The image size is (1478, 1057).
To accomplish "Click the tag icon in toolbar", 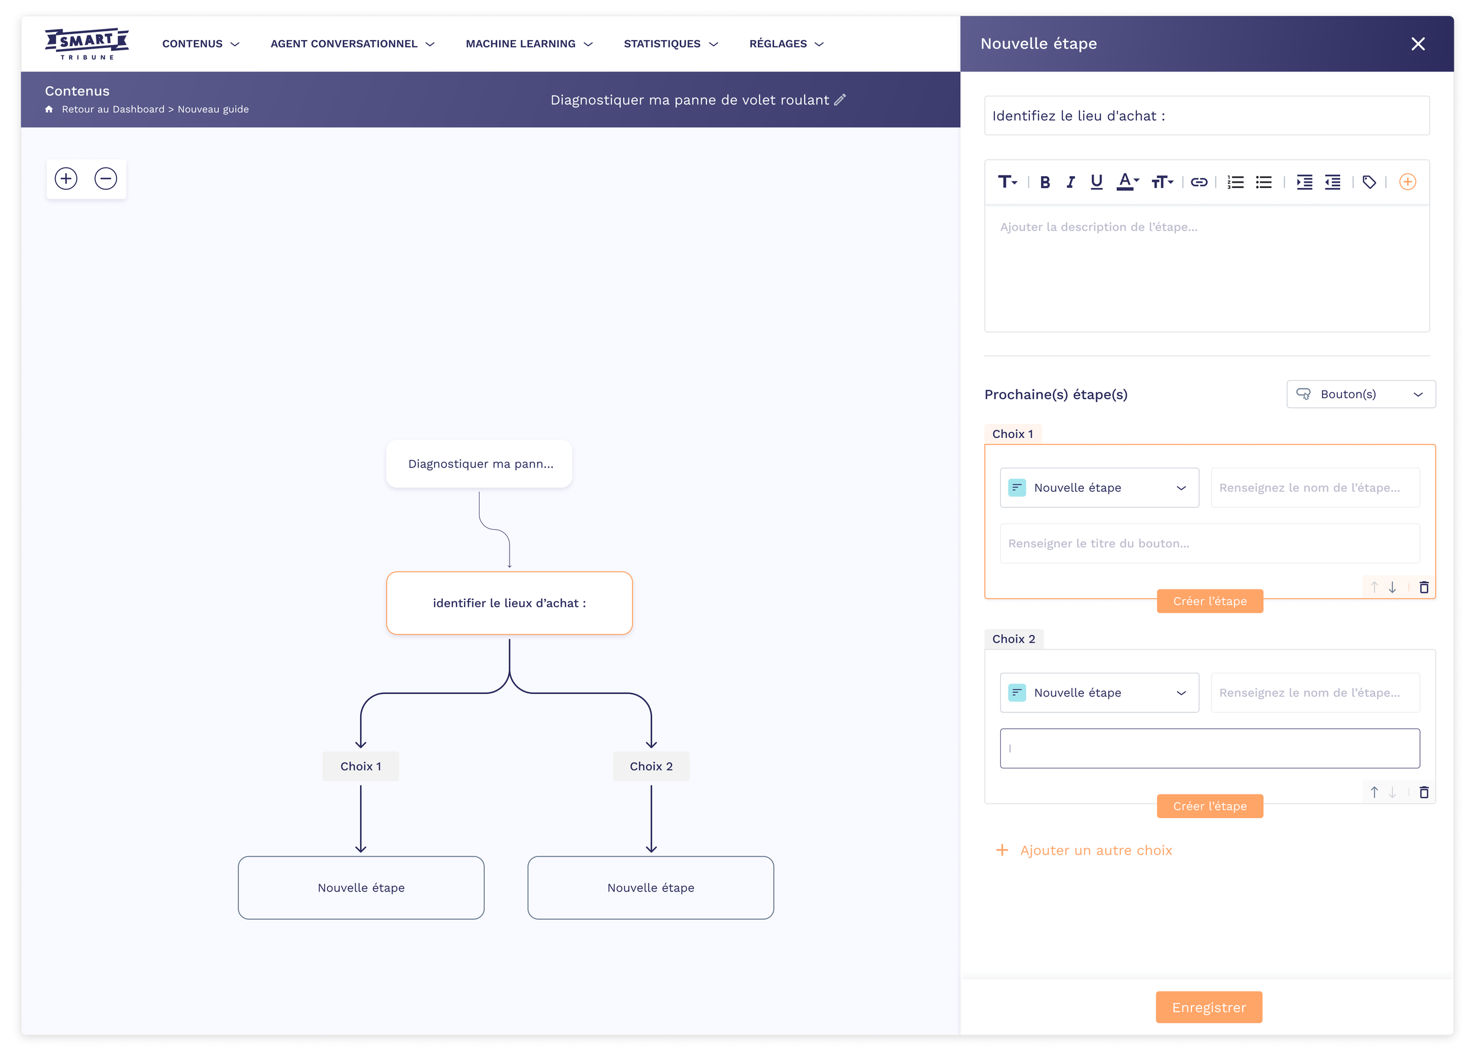I will coord(1369,182).
